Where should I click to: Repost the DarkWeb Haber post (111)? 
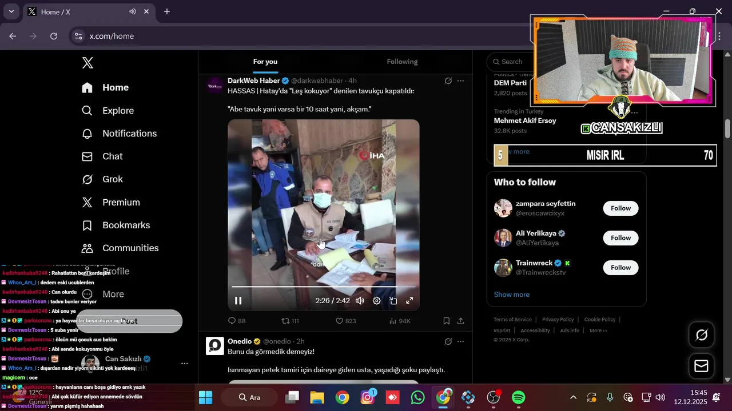(x=291, y=321)
